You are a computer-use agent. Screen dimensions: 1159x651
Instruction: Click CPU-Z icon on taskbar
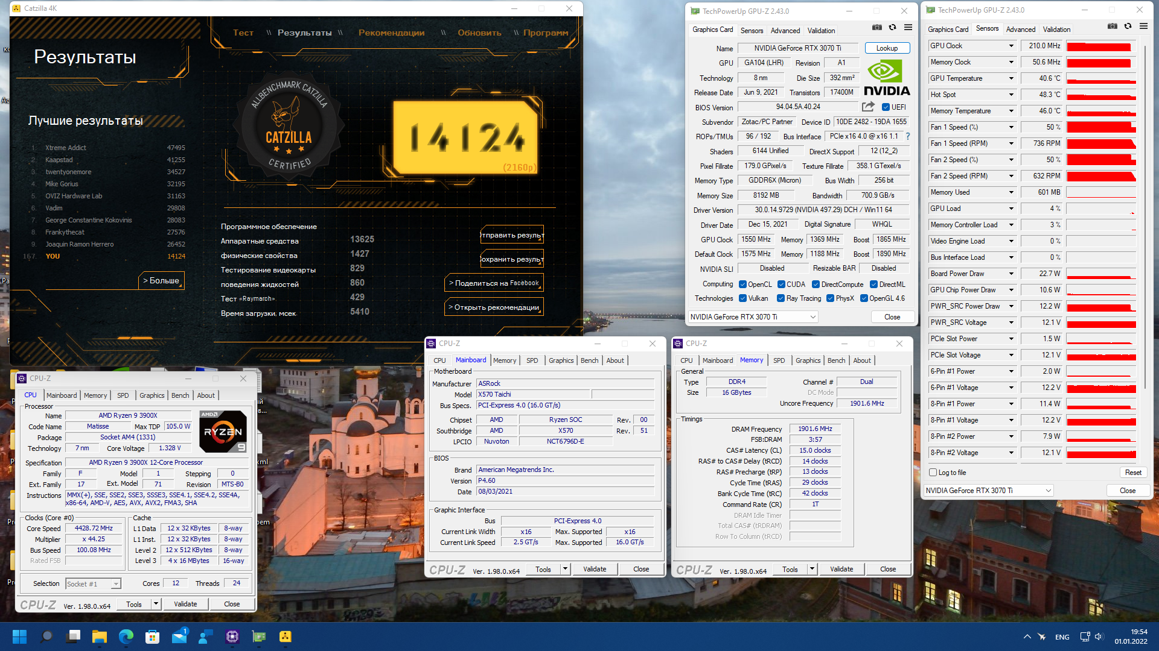pyautogui.click(x=232, y=637)
